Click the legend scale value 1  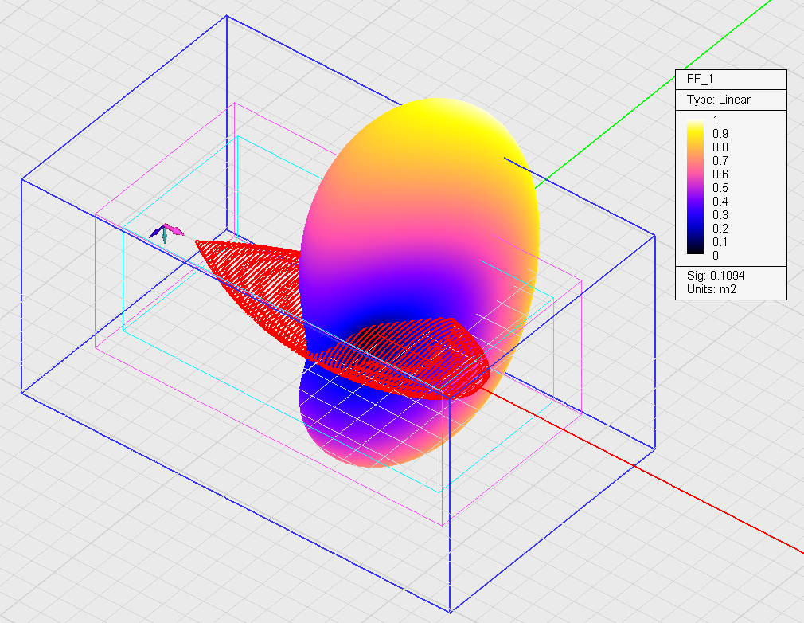716,120
